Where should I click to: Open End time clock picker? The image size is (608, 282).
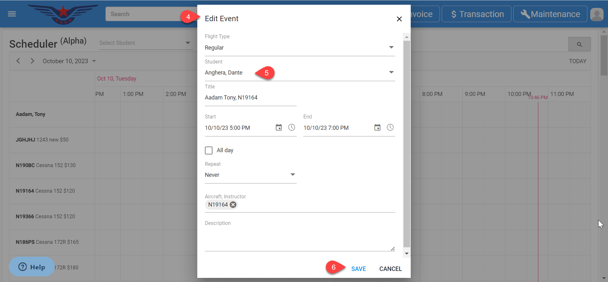pos(390,127)
